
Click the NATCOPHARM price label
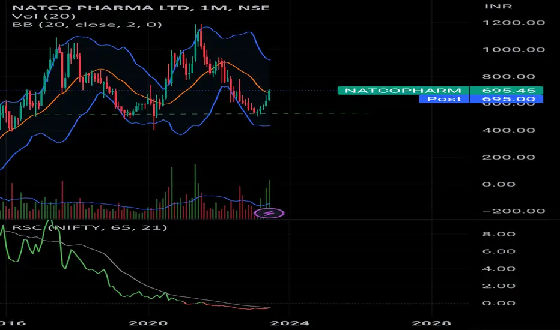[x=403, y=91]
